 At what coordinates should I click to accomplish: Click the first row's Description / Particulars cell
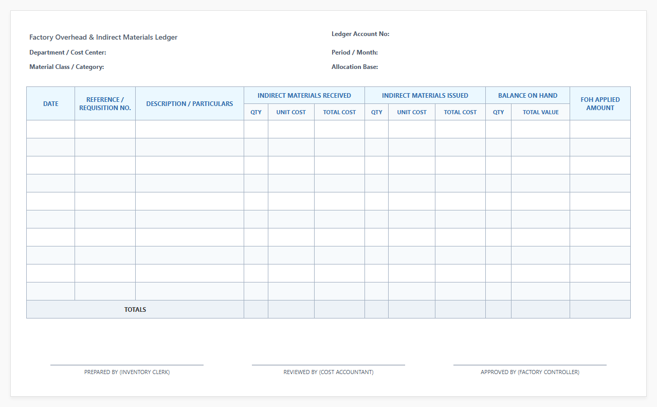pyautogui.click(x=190, y=129)
